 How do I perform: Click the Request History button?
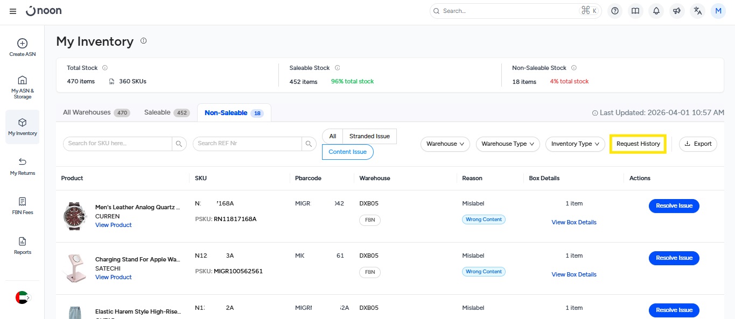638,144
